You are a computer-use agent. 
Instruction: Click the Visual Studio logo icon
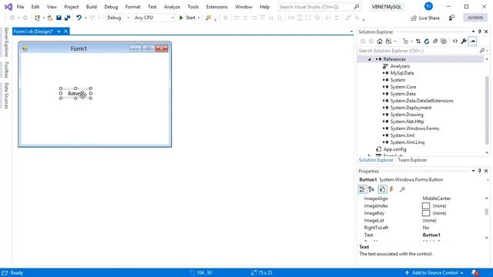pyautogui.click(x=8, y=7)
